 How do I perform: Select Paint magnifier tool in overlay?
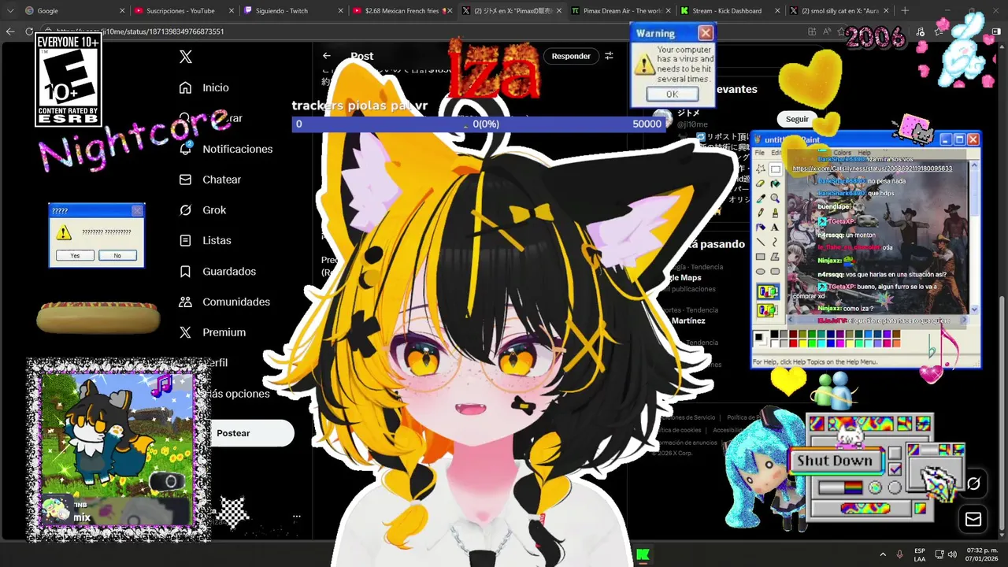[x=775, y=198]
